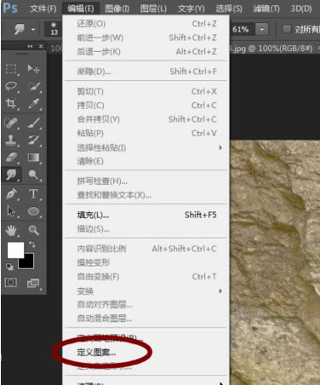Open the tool preset picker arrow

pos(33,29)
